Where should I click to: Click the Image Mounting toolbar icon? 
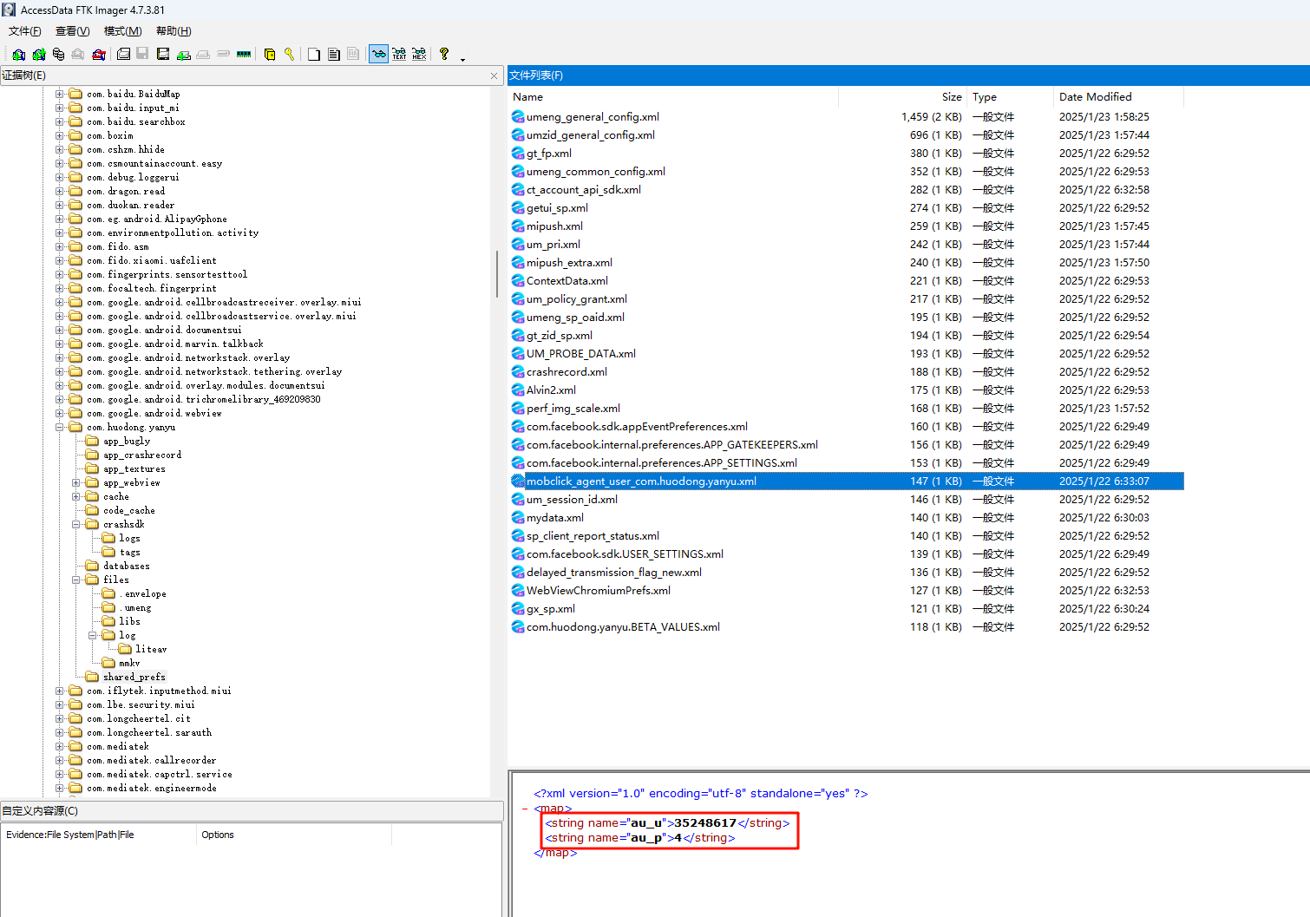point(58,54)
